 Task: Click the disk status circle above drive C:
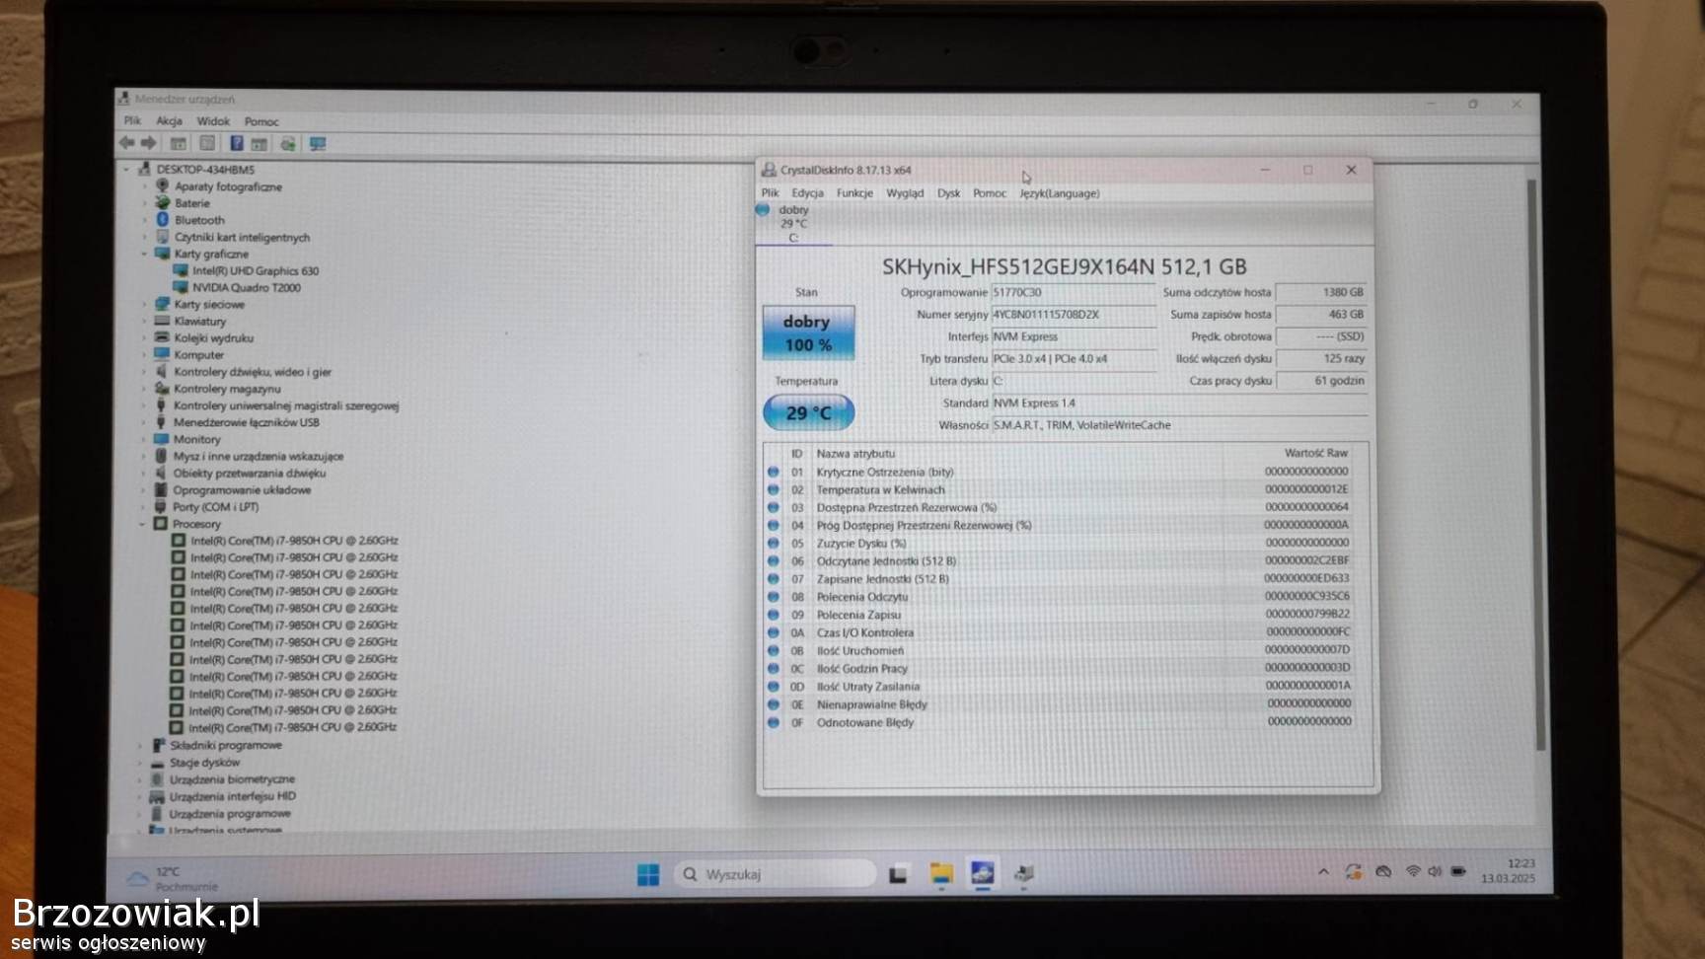763,209
